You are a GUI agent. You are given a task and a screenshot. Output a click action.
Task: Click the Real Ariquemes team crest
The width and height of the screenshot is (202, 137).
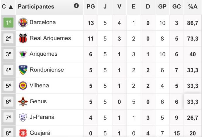click(23, 38)
